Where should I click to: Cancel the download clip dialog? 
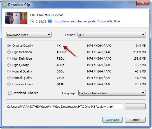pyautogui.click(x=135, y=119)
